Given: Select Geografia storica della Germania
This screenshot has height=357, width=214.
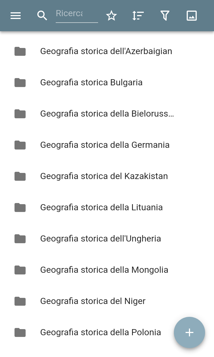Looking at the screenshot, I should tap(105, 145).
